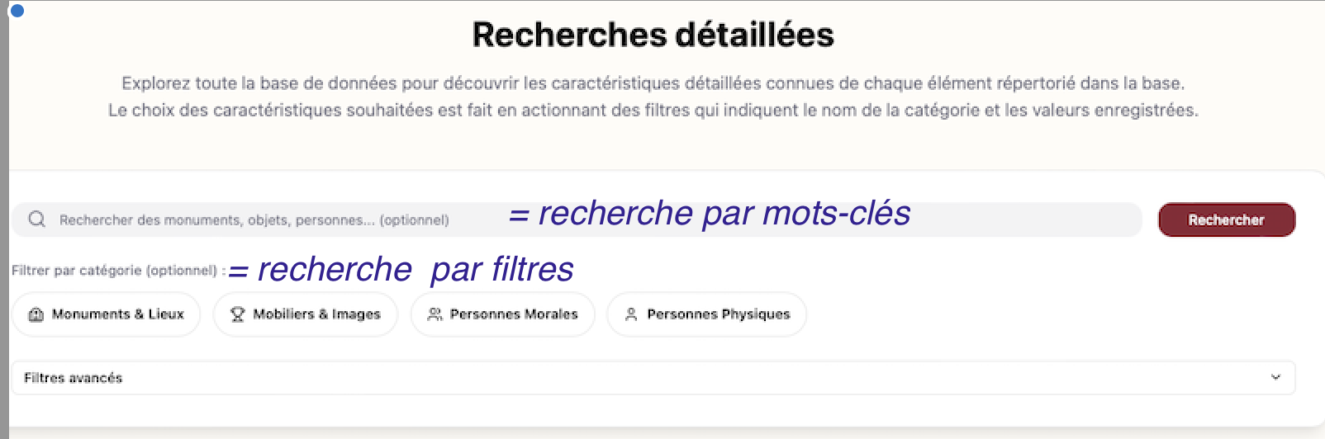
Task: Click the "recherche par filtres" annotation text
Action: (x=401, y=270)
